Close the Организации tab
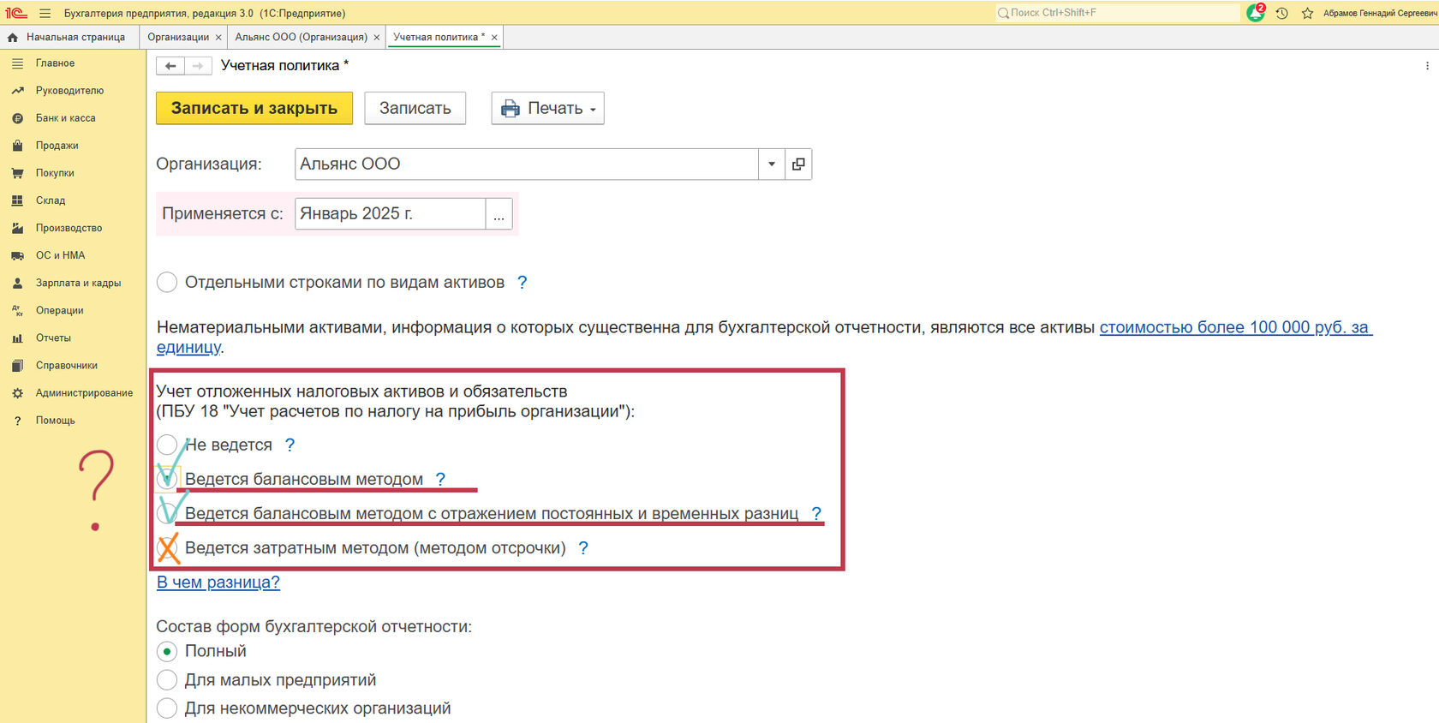The height and width of the screenshot is (723, 1439). pos(218,38)
